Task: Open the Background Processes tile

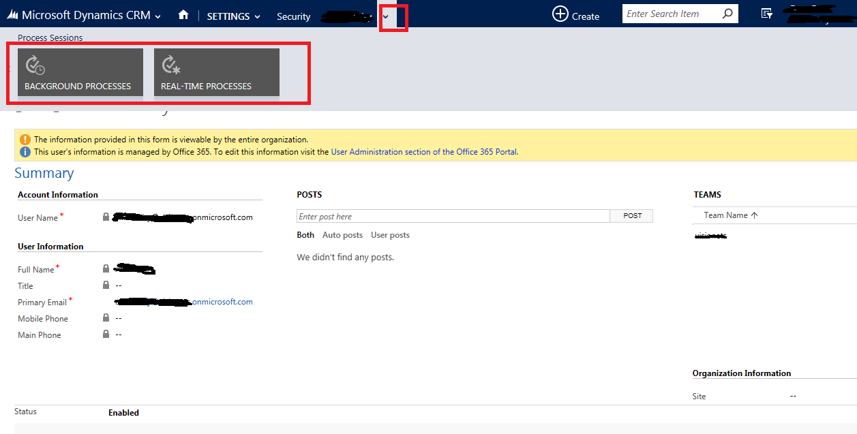Action: 80,72
